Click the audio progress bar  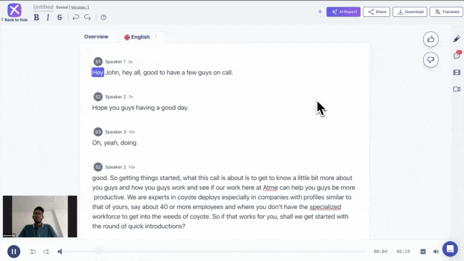(x=213, y=252)
